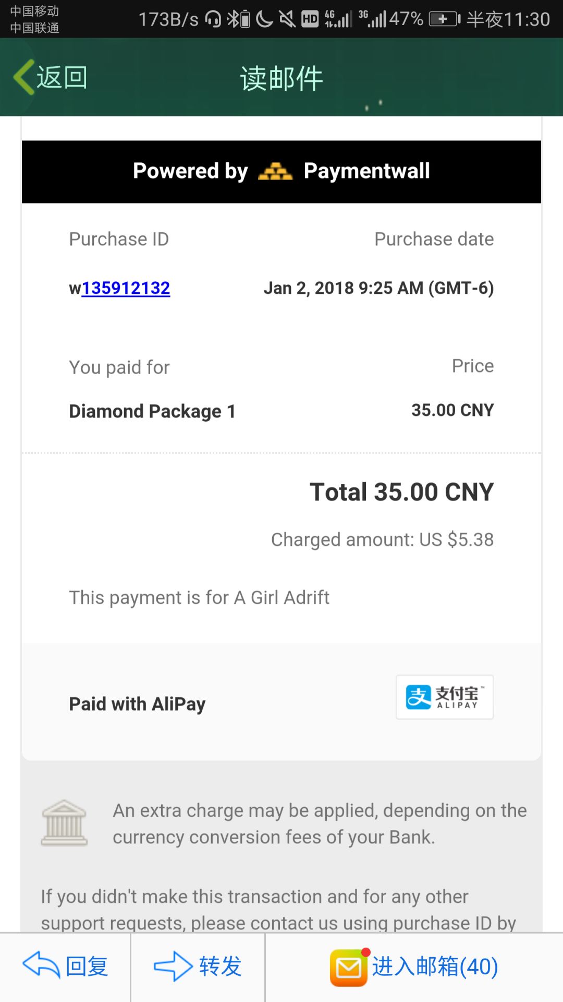The image size is (563, 1002).
Task: Tap the Total 35.00 CNY text
Action: pyautogui.click(x=401, y=492)
